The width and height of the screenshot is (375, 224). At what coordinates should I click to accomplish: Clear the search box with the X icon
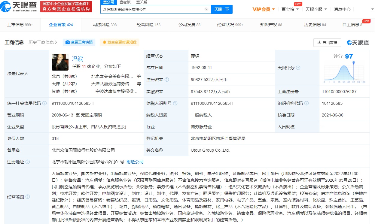(x=206, y=9)
